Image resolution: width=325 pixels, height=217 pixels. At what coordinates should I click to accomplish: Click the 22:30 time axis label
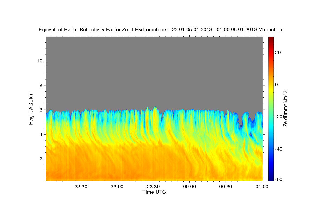(81, 187)
